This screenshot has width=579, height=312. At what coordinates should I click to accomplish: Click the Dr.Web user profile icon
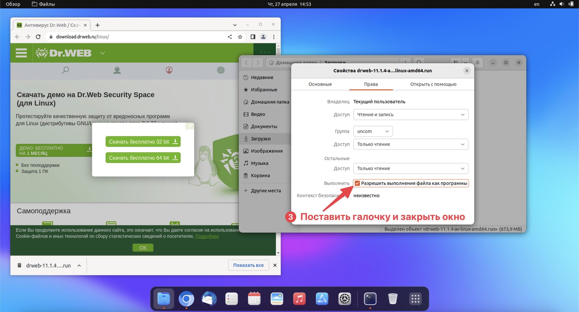[x=117, y=70]
